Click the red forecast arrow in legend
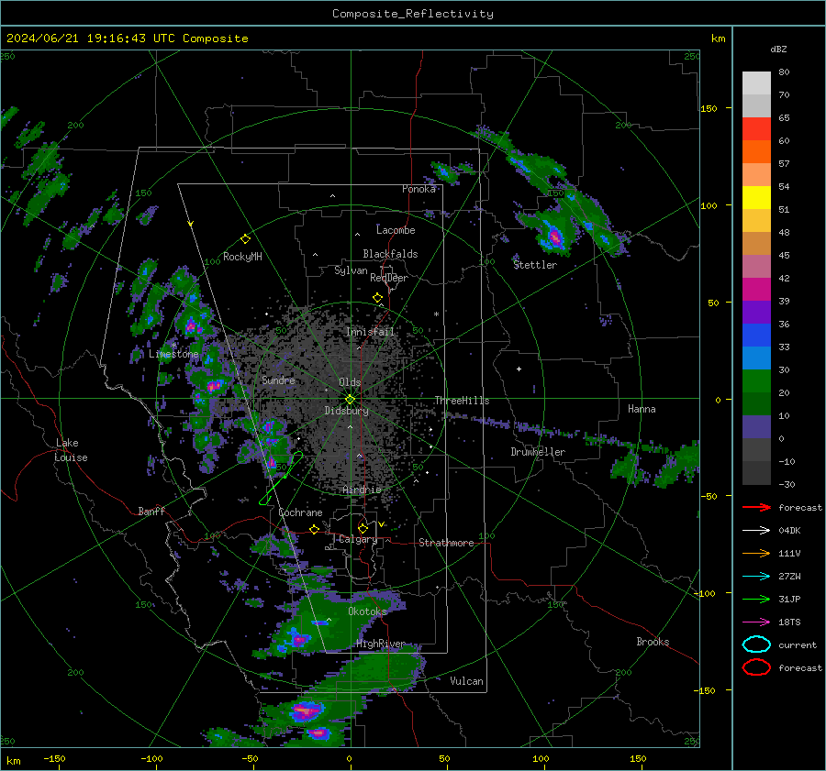 [756, 507]
